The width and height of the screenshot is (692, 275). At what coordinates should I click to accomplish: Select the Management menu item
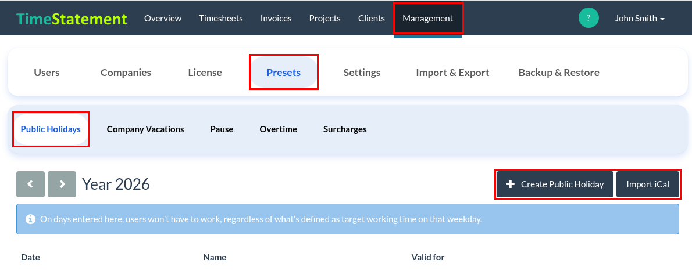[427, 19]
